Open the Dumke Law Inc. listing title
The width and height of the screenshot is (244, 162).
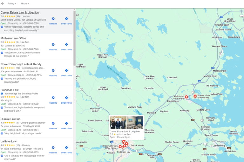click(x=11, y=119)
